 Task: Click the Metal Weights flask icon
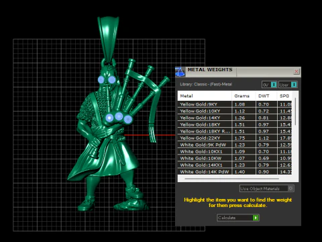180,71
